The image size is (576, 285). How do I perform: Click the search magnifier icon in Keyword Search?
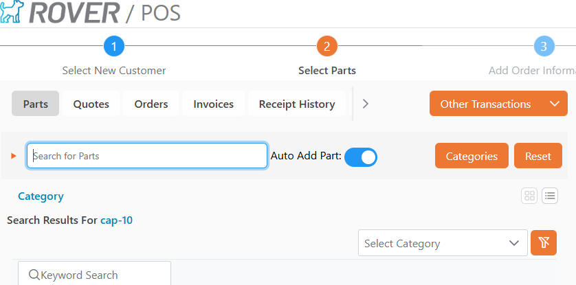coord(34,275)
